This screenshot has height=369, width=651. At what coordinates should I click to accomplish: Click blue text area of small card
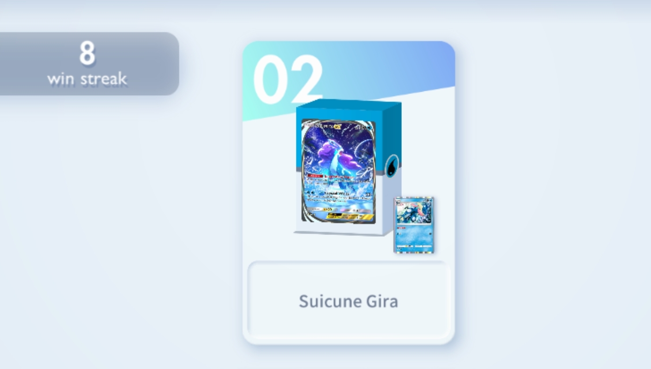(414, 236)
